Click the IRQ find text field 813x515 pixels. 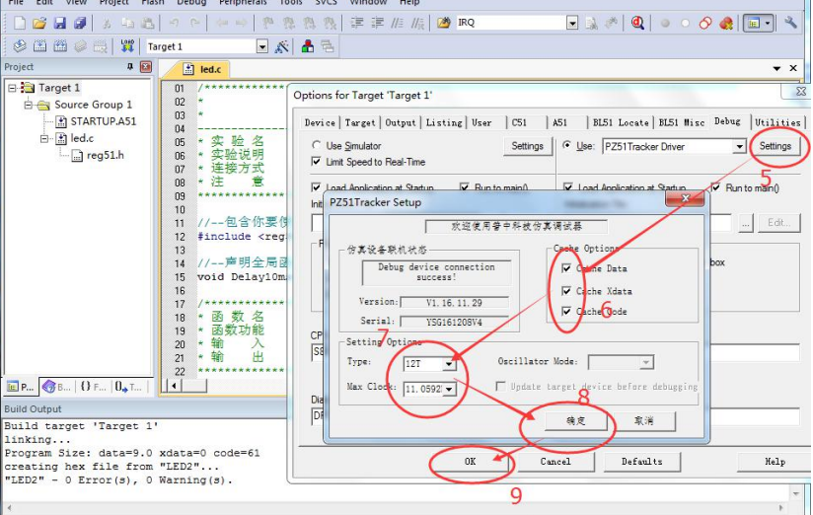click(x=511, y=23)
